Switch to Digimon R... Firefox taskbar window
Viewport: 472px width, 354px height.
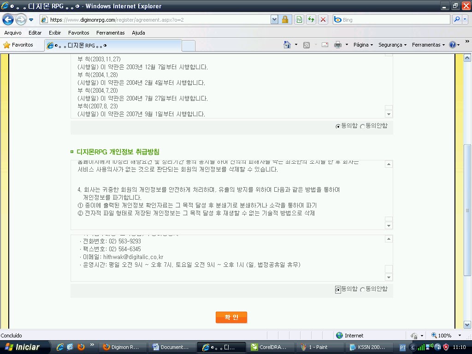[x=123, y=347]
